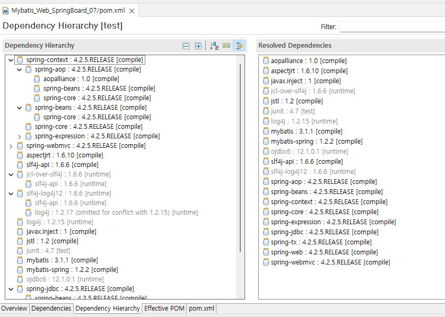The image size is (445, 317).
Task: Click jar icon of junit in hierarchy tree
Action: pyautogui.click(x=20, y=250)
